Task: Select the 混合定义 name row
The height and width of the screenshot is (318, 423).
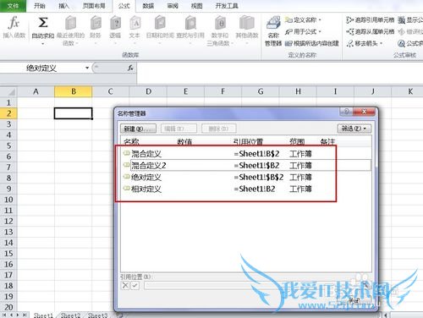Action: [246, 154]
